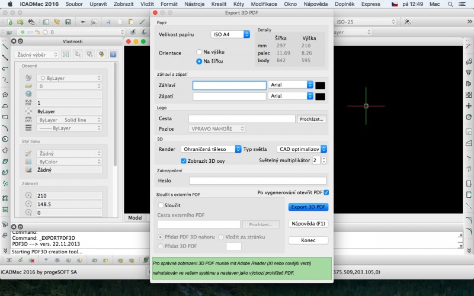Click the Move tool in right toolbar
The height and width of the screenshot is (296, 474).
pos(469,106)
